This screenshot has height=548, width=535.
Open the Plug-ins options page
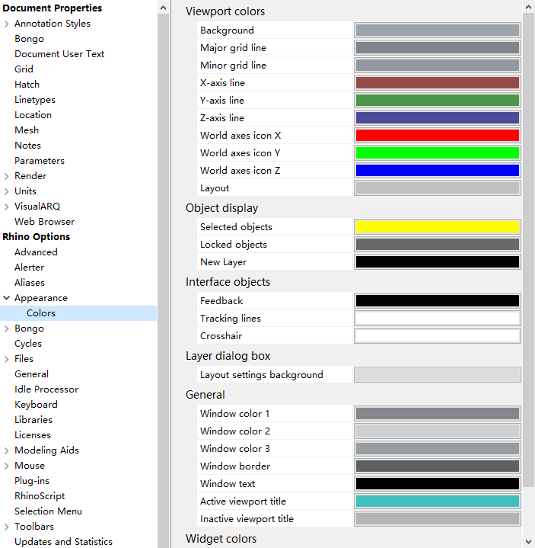[x=32, y=481]
